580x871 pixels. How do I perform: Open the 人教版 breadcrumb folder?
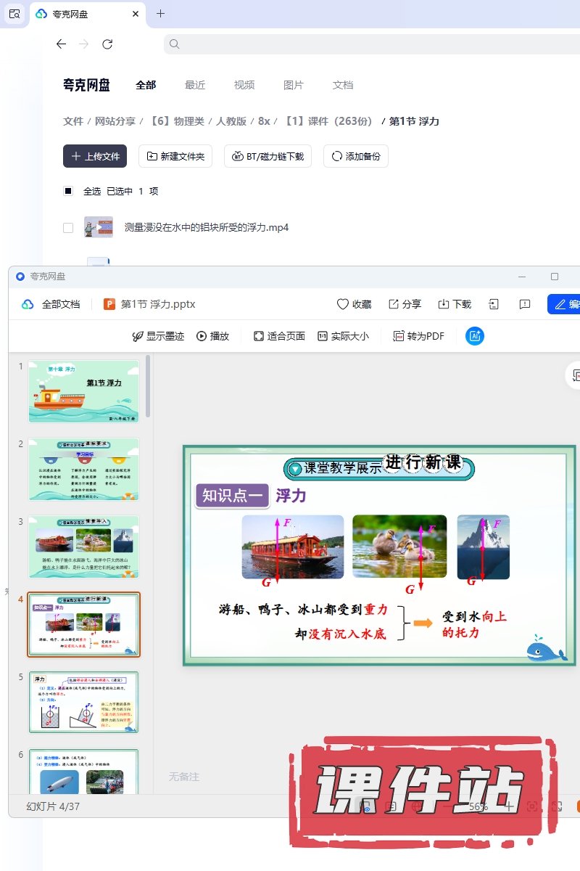231,121
